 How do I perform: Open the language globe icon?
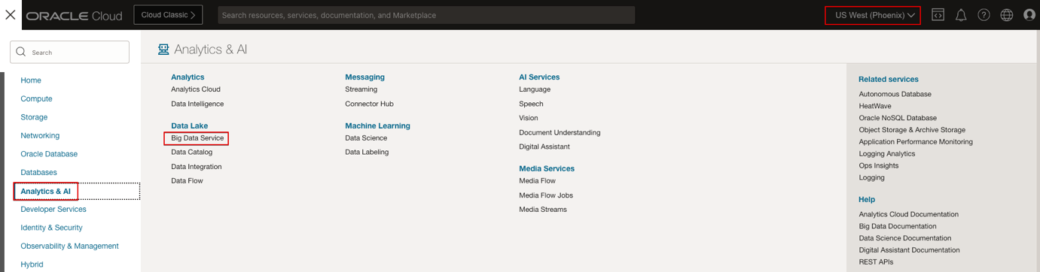click(1007, 15)
